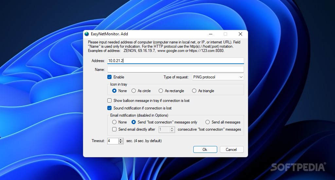The width and height of the screenshot is (335, 180).
Task: Decrease the Timeout value with down arrow
Action: coord(121,142)
